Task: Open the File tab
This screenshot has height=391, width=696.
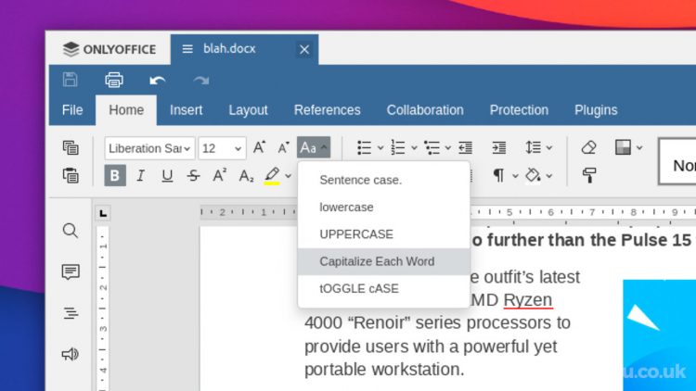Action: tap(72, 110)
